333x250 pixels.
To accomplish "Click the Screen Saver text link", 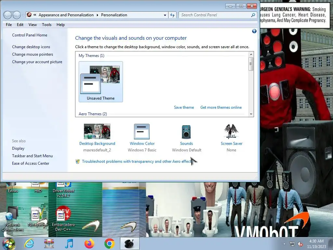I will click(x=232, y=144).
